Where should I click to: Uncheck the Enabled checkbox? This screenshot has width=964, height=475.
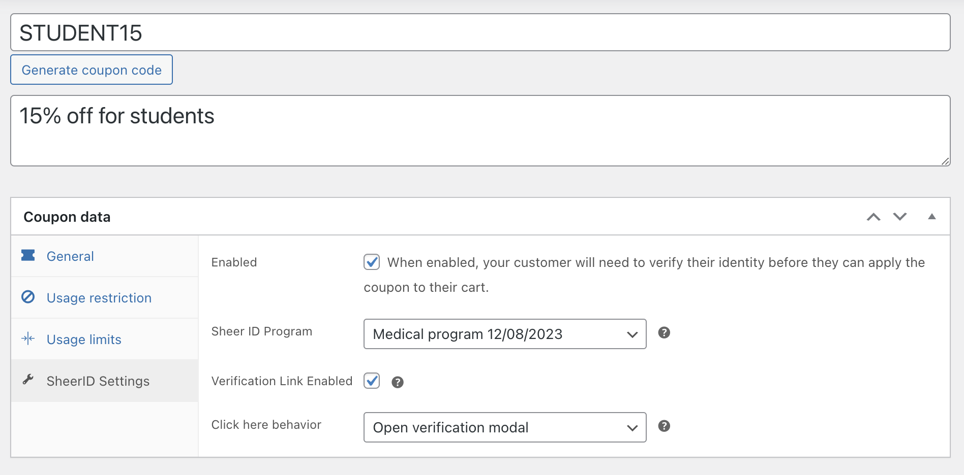tap(372, 262)
